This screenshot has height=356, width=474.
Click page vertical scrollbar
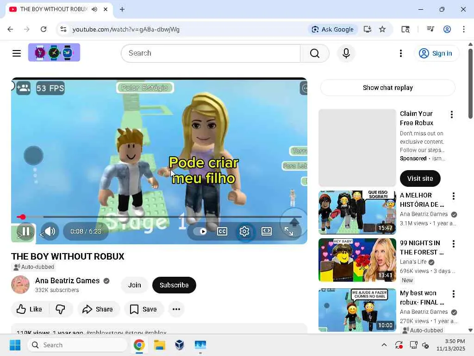tap(470, 83)
